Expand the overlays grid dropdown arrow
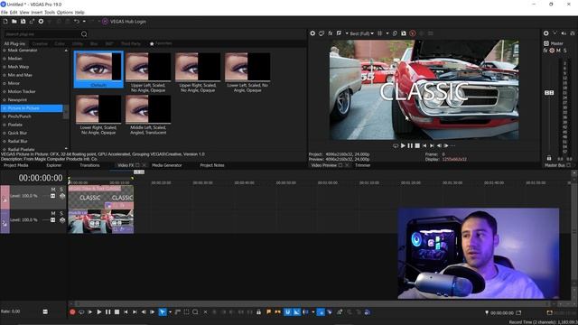The width and height of the screenshot is (578, 325). pos(387,33)
